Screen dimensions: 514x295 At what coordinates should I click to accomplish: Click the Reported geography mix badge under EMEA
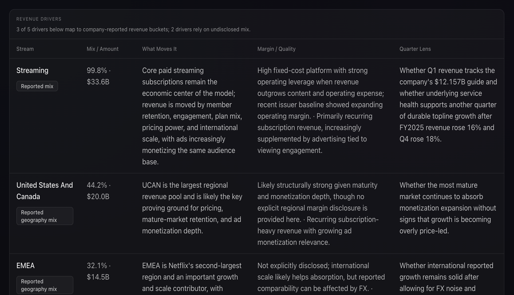(45, 285)
